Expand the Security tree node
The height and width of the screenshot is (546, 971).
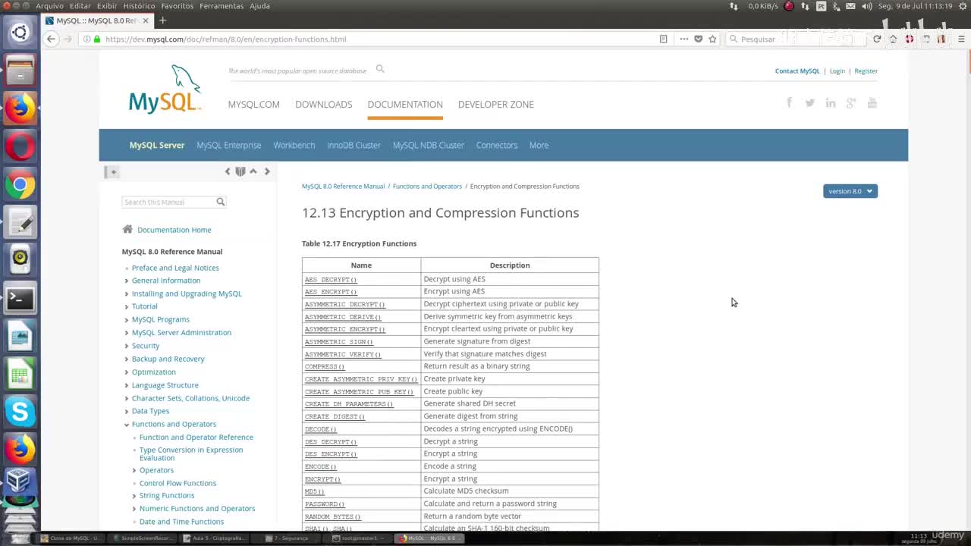click(127, 346)
